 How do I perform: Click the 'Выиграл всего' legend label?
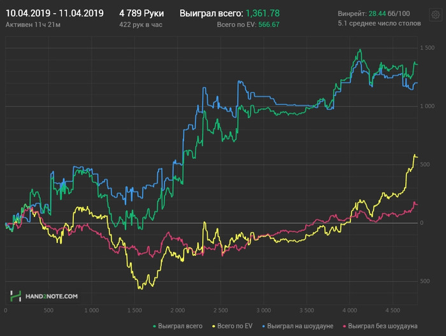(180, 326)
